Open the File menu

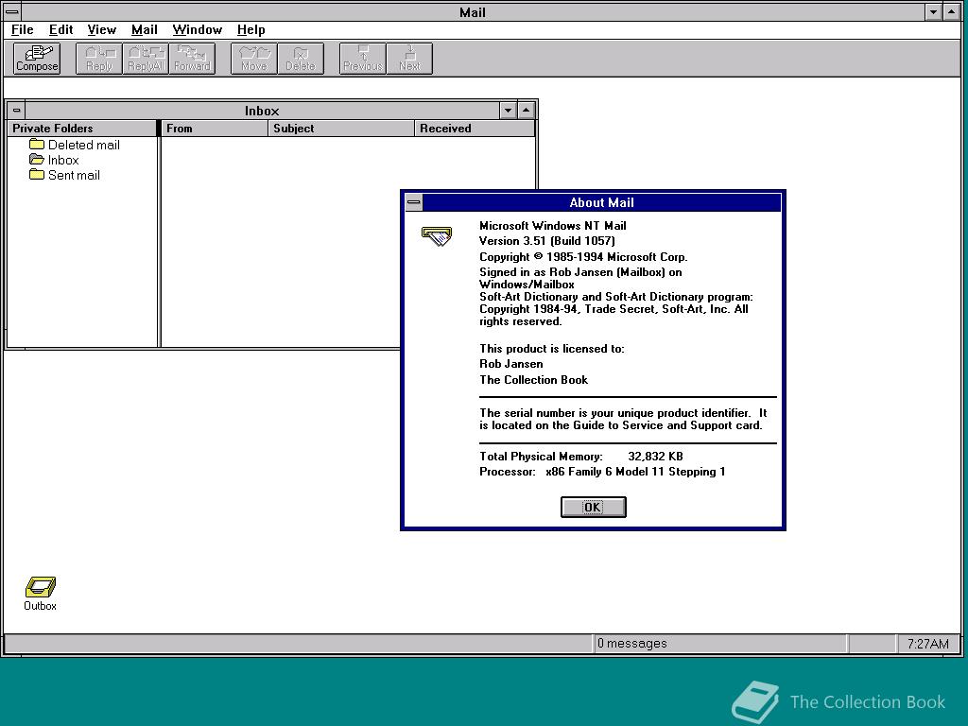tap(23, 29)
